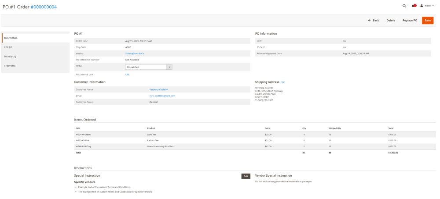Click the $45.00 price cell
This screenshot has width=440, height=199.
[x=268, y=146]
